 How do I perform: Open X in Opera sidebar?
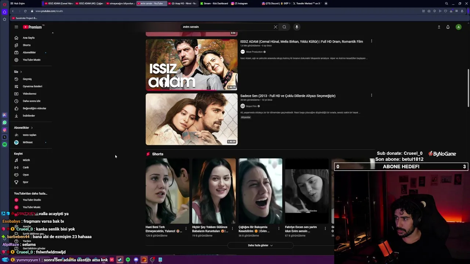tap(4, 137)
